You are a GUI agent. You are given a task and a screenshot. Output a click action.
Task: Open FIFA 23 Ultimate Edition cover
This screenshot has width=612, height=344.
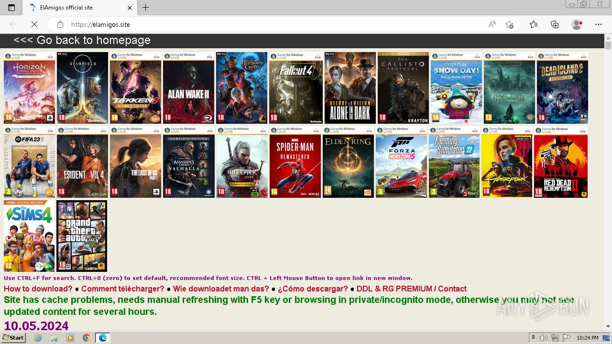click(x=30, y=162)
